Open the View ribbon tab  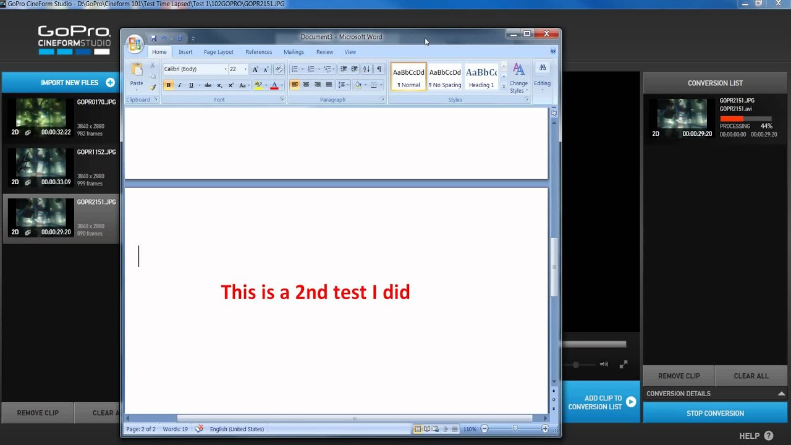pos(350,52)
